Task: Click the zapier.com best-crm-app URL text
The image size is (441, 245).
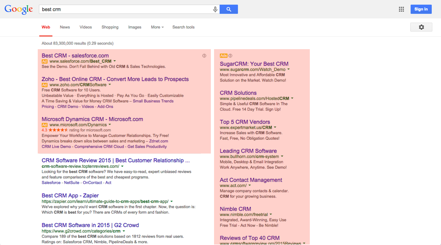Action: click(105, 201)
